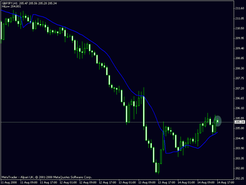Click the 205.00 price axis label
The height and width of the screenshot is (185, 246).
(240, 128)
